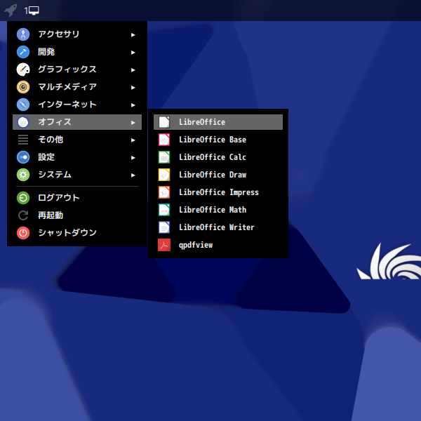
Task: Open the インターネット menu category
Action: point(77,105)
